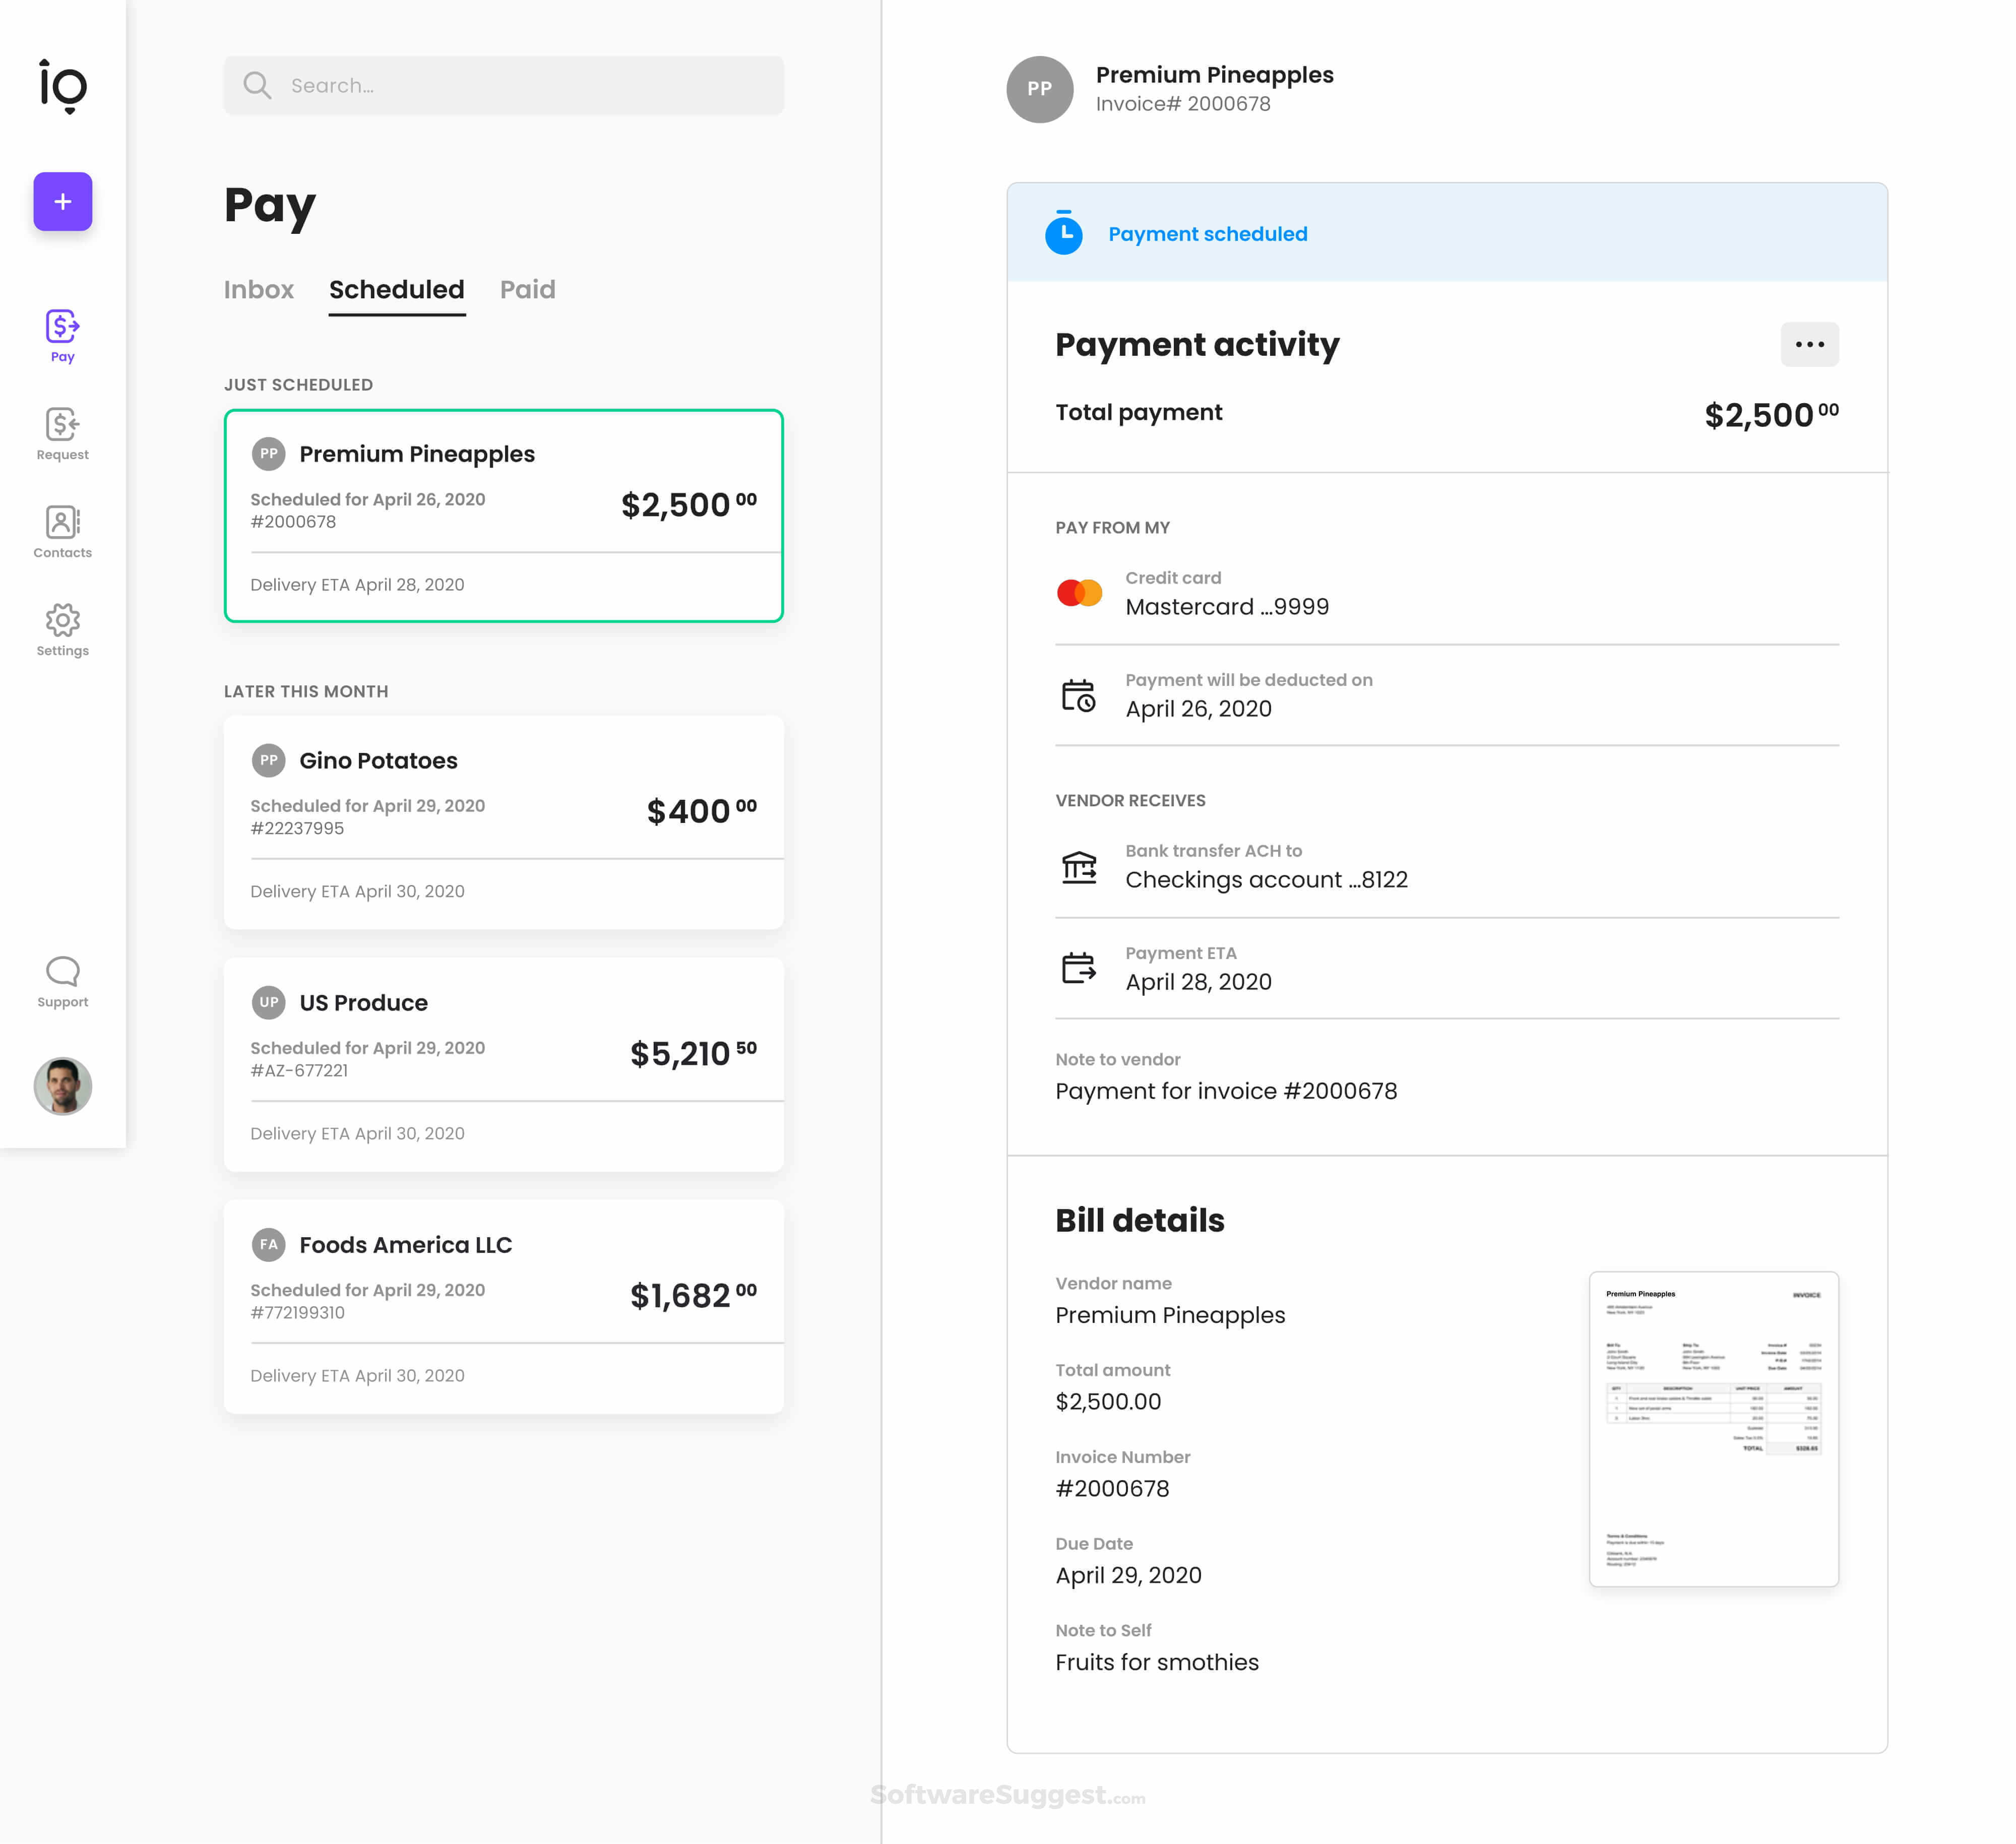The height and width of the screenshot is (1844, 2016).
Task: Open the Gino Potatoes payment card
Action: pyautogui.click(x=503, y=822)
